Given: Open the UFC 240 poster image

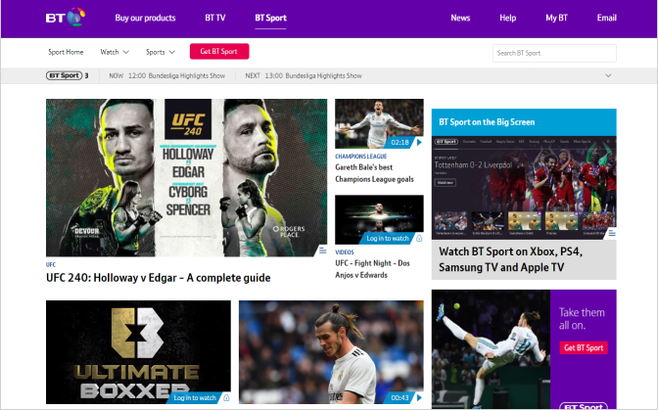Looking at the screenshot, I should coord(186,178).
